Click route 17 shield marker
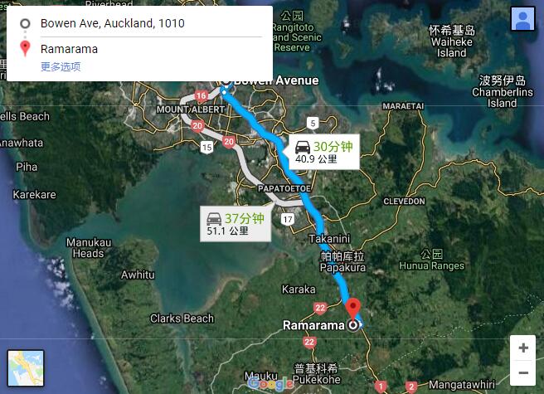The image size is (544, 394). [288, 219]
